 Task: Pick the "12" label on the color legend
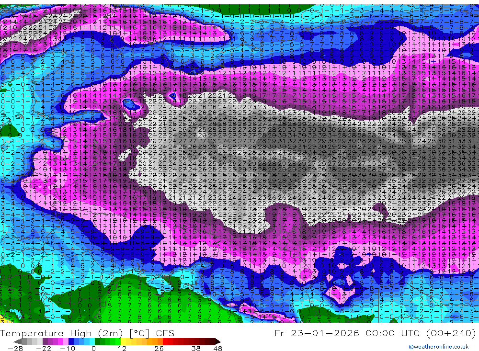coord(122,348)
